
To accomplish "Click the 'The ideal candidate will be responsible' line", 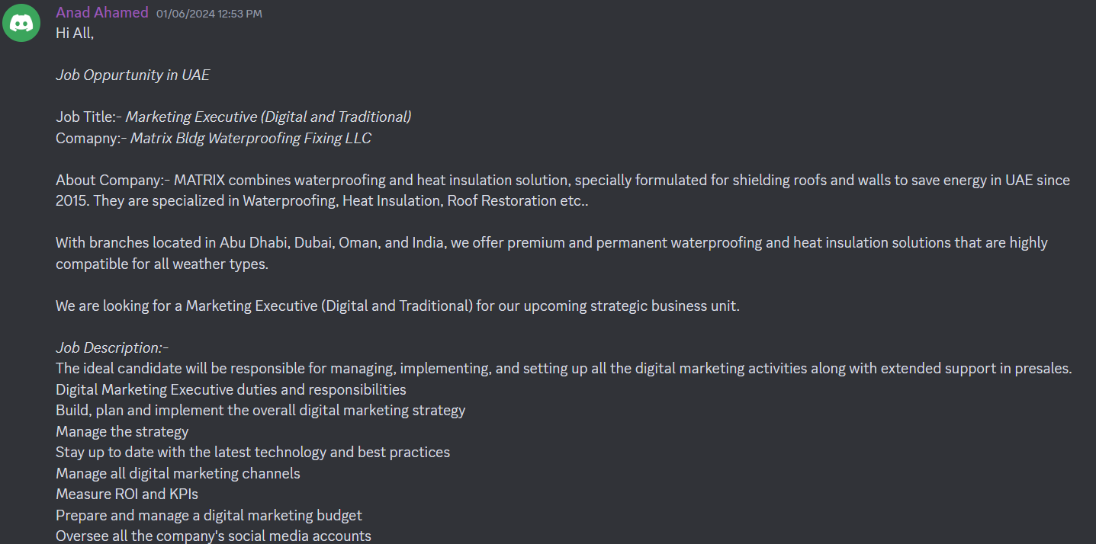I will pyautogui.click(x=564, y=369).
